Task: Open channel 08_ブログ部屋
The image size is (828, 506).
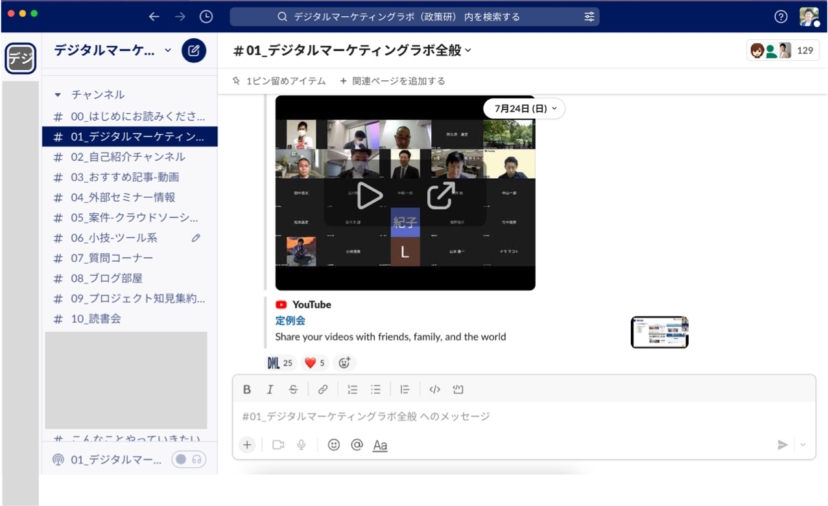Action: [x=130, y=278]
